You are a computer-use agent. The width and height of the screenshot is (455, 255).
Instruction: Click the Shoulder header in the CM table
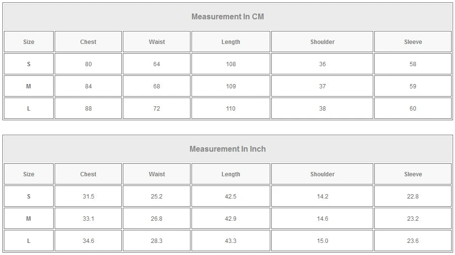323,42
